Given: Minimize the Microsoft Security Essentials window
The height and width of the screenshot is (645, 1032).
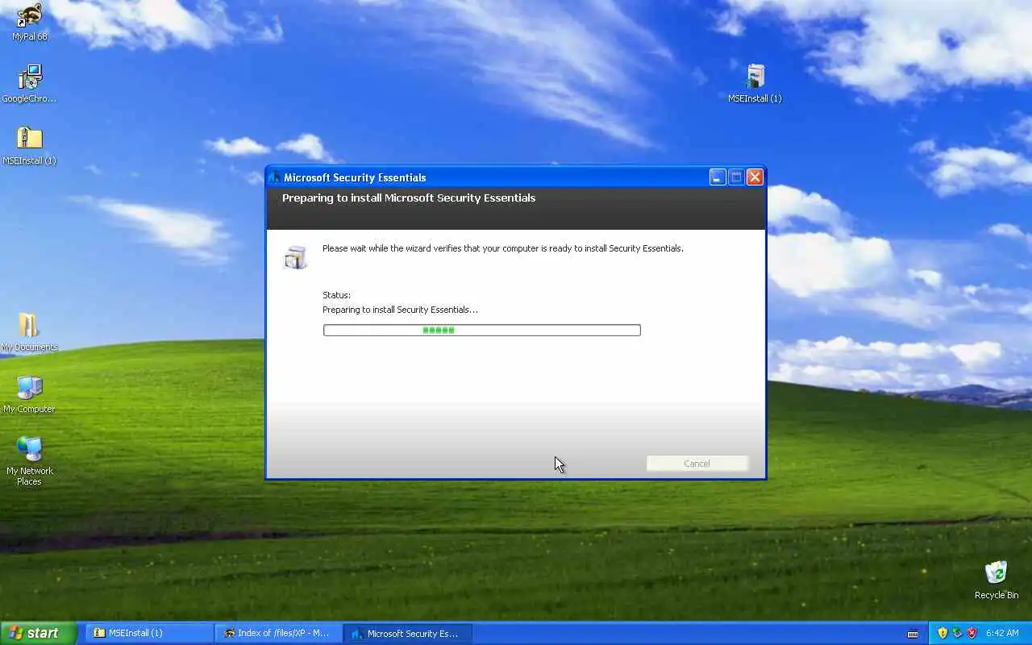Looking at the screenshot, I should [x=718, y=177].
